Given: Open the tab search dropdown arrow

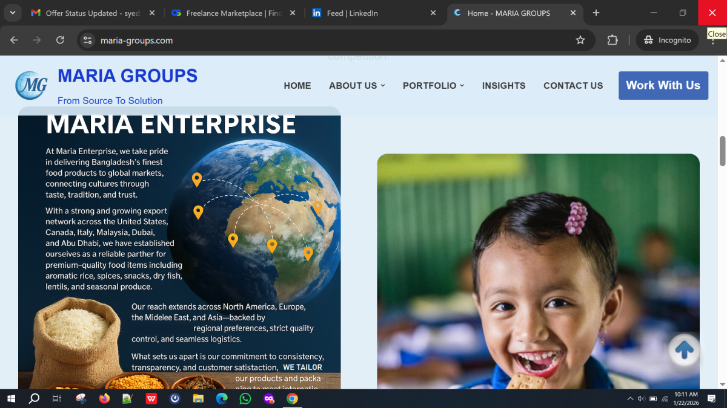Looking at the screenshot, I should (x=12, y=13).
